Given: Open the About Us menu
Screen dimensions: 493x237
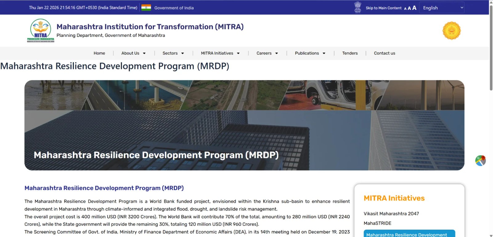Looking at the screenshot, I should (x=130, y=53).
